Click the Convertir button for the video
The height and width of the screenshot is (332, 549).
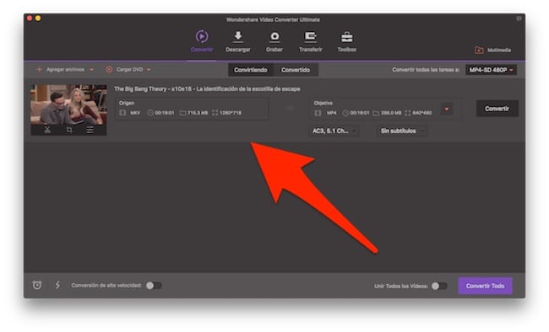pyautogui.click(x=497, y=109)
